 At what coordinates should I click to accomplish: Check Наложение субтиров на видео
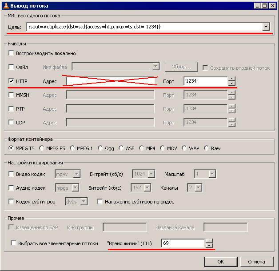[100, 201]
